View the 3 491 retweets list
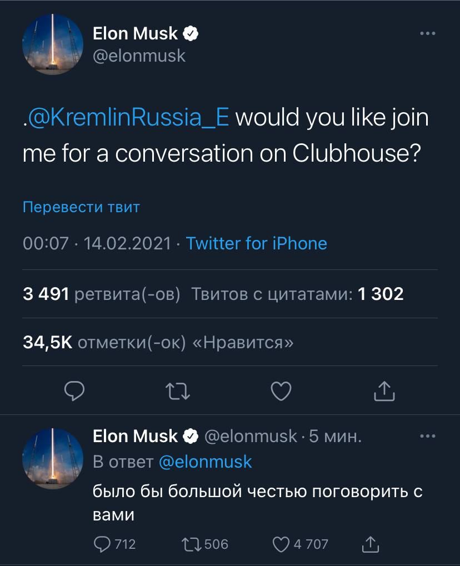 pyautogui.click(x=102, y=294)
